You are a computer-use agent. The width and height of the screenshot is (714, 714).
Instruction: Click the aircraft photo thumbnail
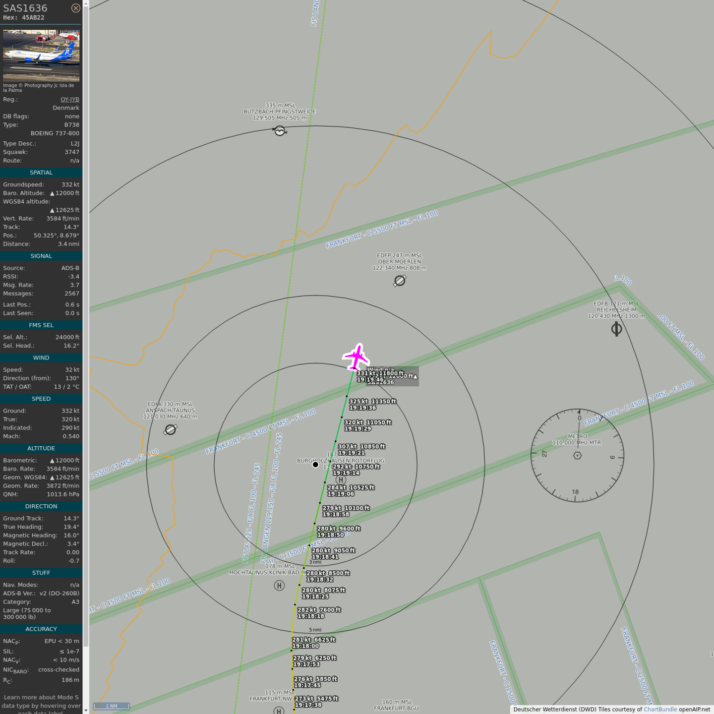coord(41,55)
